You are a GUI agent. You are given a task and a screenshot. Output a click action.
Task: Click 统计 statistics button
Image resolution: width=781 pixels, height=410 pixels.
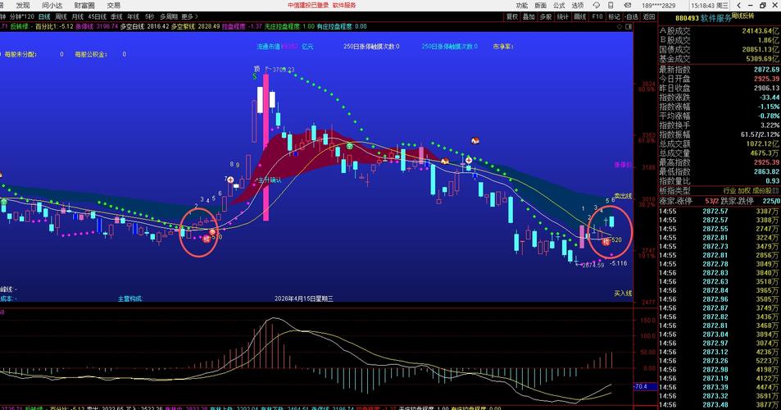(563, 16)
